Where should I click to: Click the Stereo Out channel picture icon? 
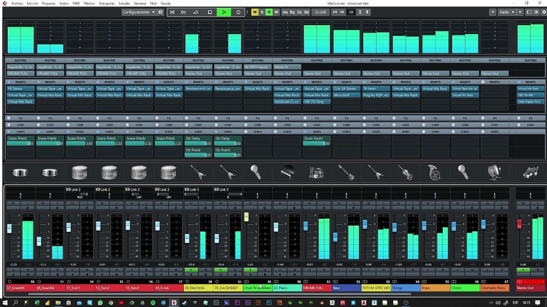coord(530,173)
